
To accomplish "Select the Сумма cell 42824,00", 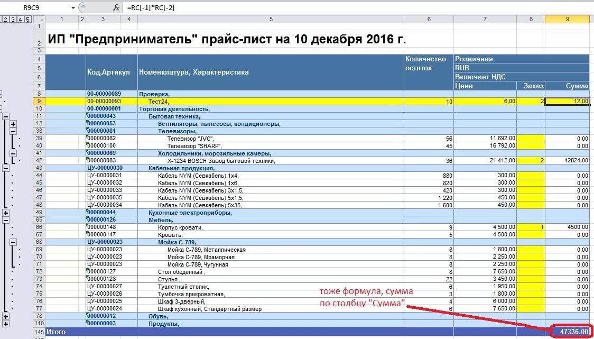I will [x=567, y=161].
